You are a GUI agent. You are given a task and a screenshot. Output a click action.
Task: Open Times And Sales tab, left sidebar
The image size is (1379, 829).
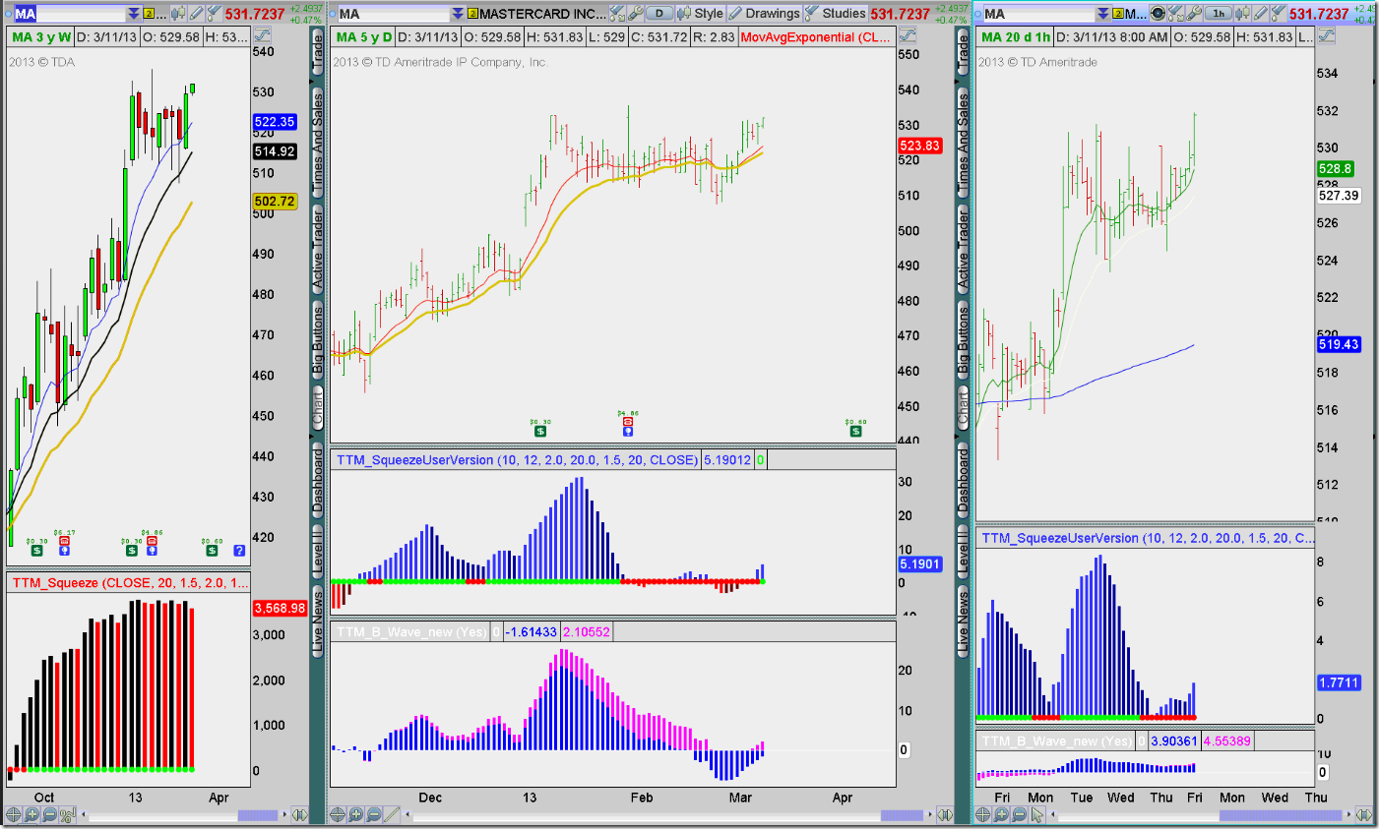317,142
